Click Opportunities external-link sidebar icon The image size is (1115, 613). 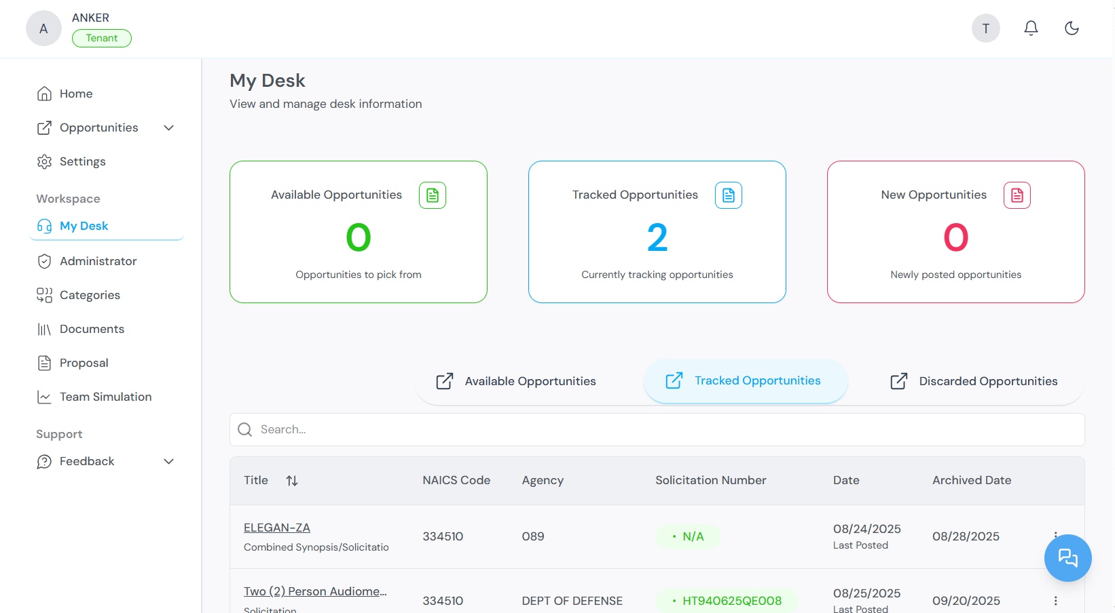click(44, 127)
